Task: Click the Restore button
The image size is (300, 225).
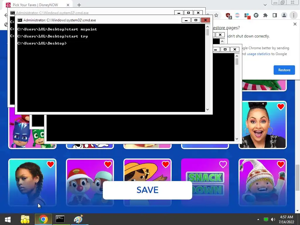Action: coord(284,70)
